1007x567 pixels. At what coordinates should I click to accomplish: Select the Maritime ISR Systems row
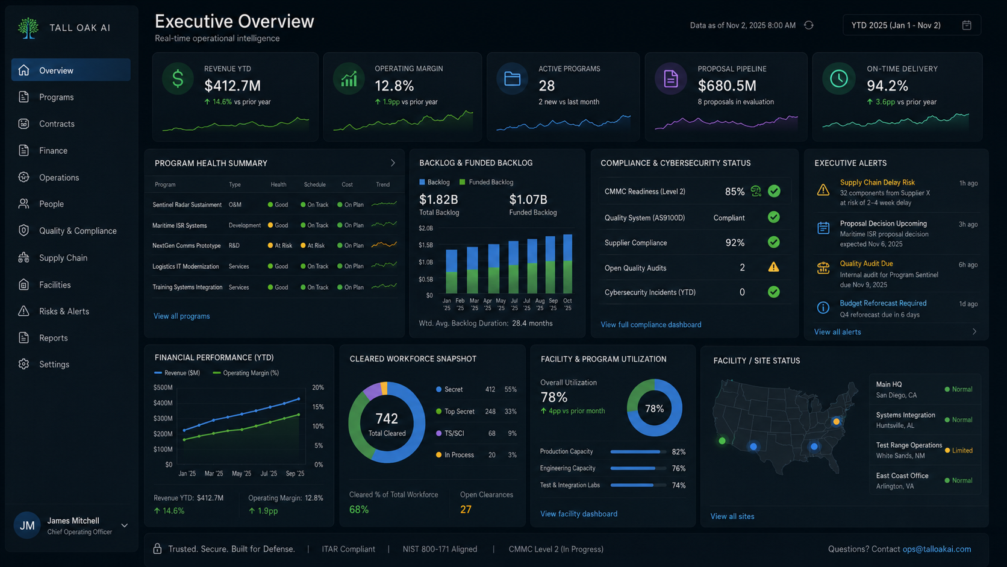click(275, 225)
